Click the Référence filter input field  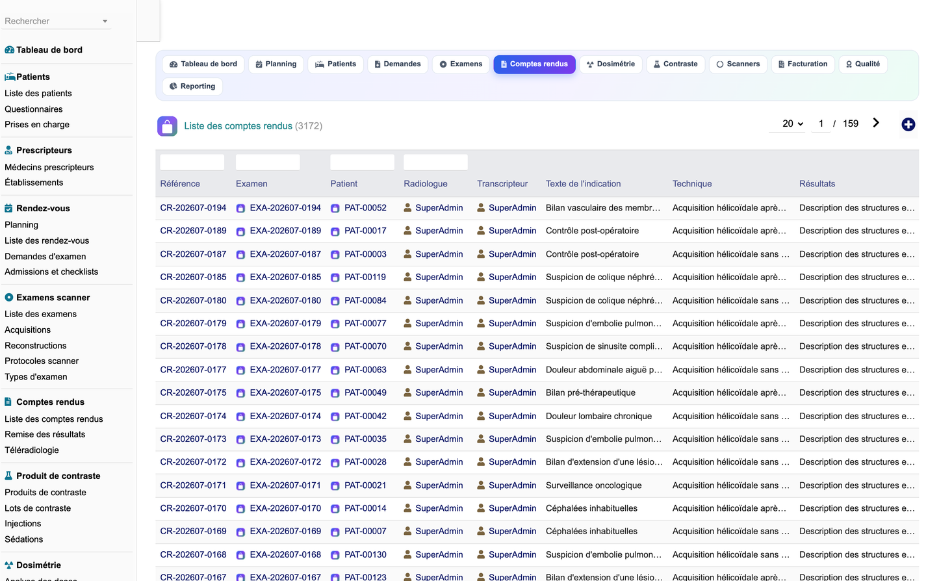tap(192, 162)
